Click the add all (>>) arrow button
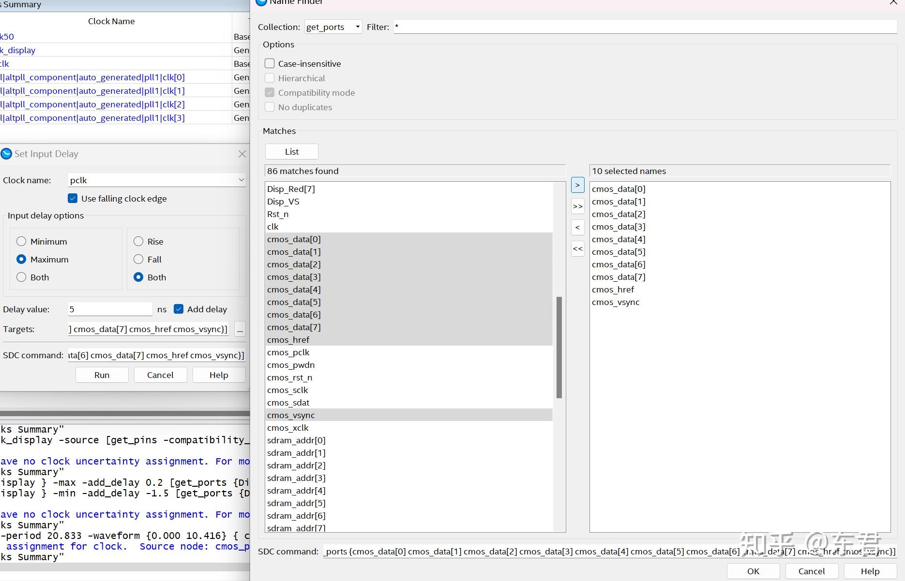The width and height of the screenshot is (905, 581). click(x=577, y=206)
